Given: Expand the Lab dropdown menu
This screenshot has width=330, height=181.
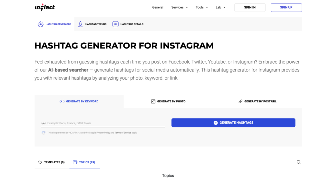Looking at the screenshot, I should 220,7.
